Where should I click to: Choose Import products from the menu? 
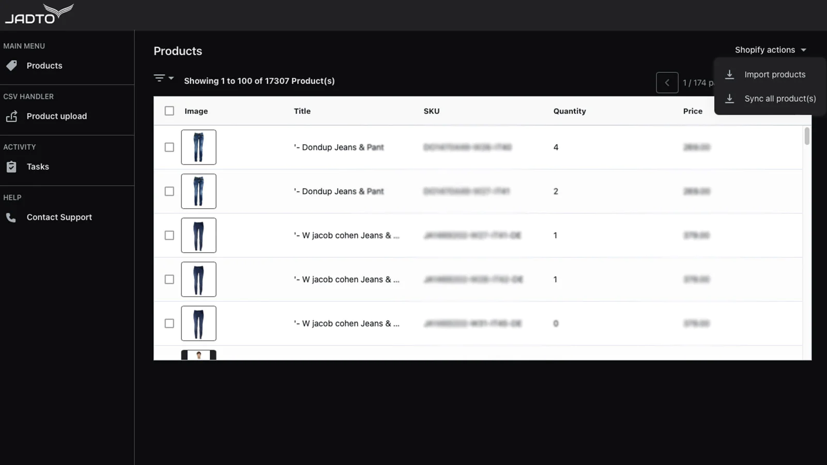pos(774,74)
